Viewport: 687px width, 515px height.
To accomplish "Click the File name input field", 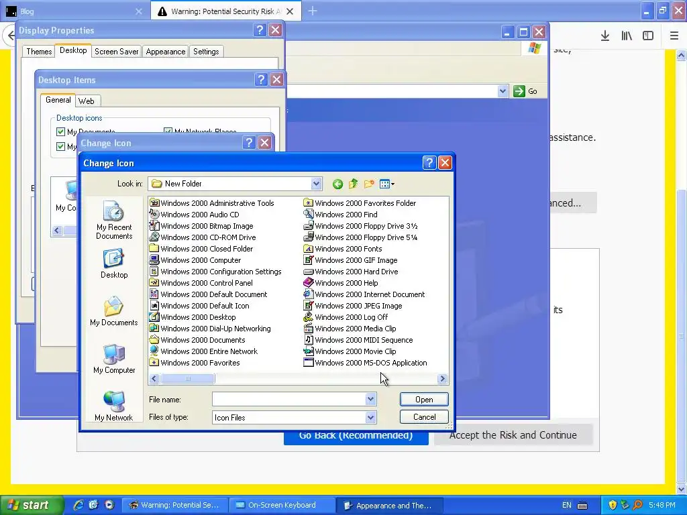I will pyautogui.click(x=289, y=399).
